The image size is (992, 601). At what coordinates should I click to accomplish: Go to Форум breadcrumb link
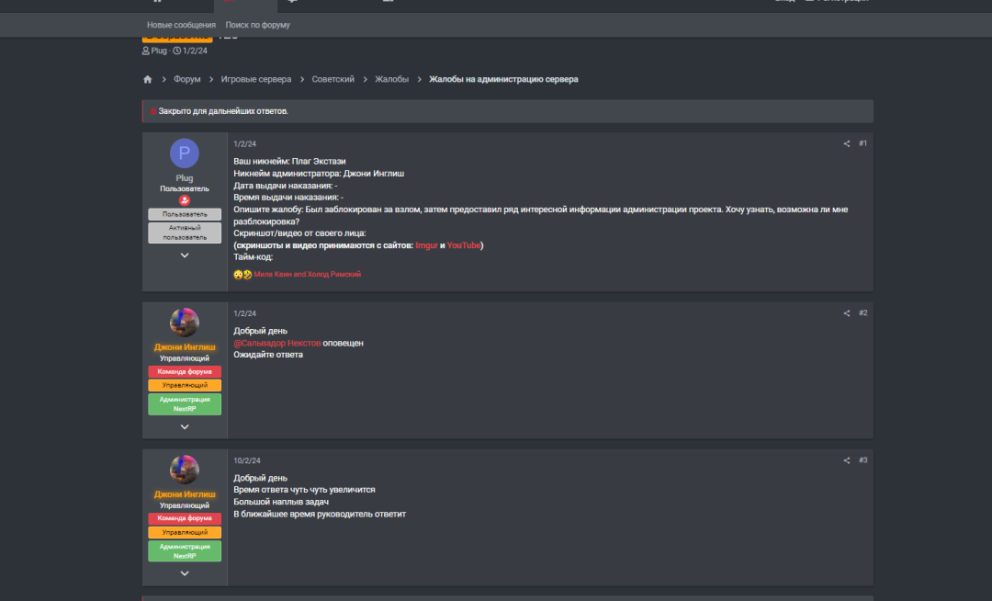tap(187, 80)
